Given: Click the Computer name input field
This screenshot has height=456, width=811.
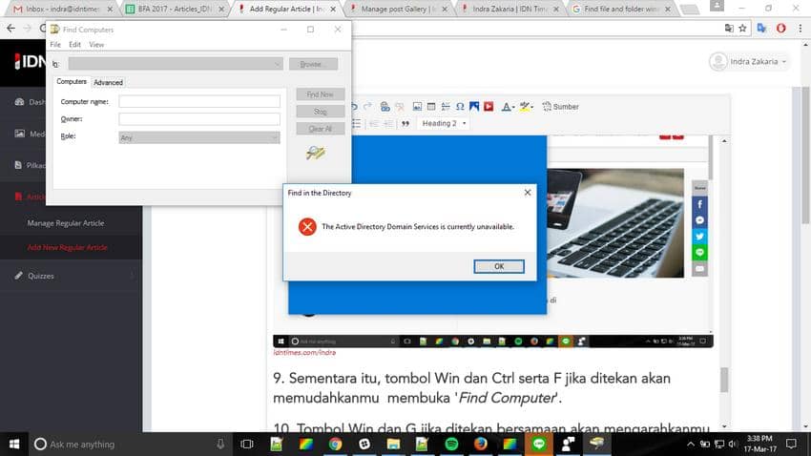Looking at the screenshot, I should click(199, 101).
